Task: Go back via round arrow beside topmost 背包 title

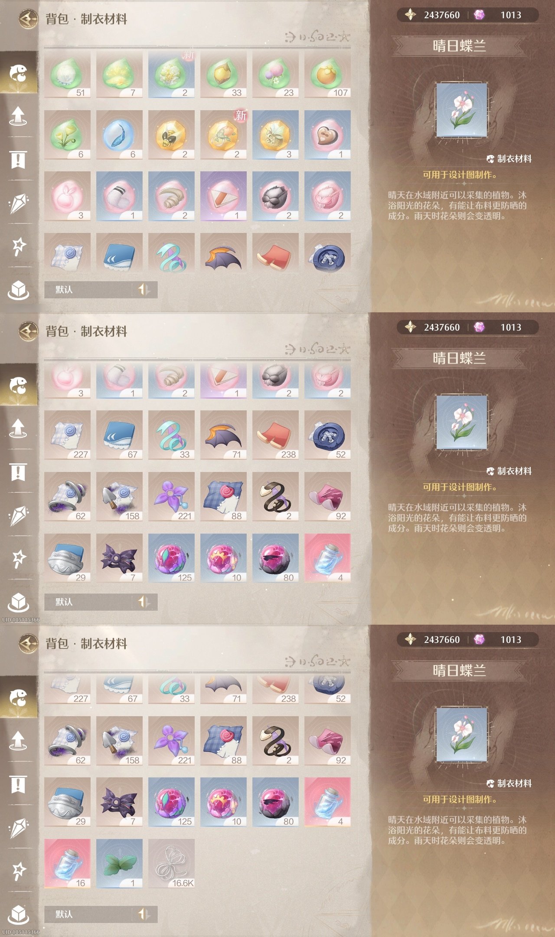Action: pyautogui.click(x=28, y=19)
